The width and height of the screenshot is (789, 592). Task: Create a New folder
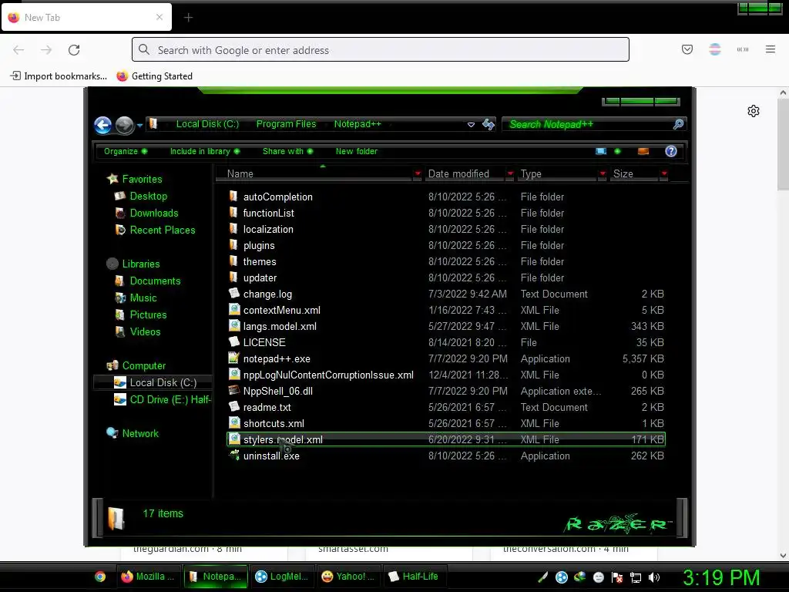[356, 151]
